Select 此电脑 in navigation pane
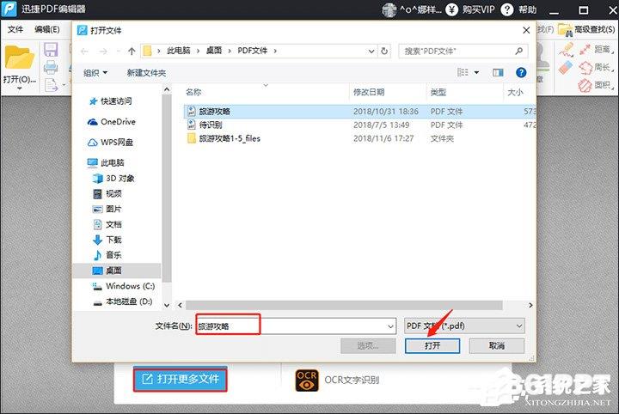This screenshot has height=414, width=619. [106, 162]
